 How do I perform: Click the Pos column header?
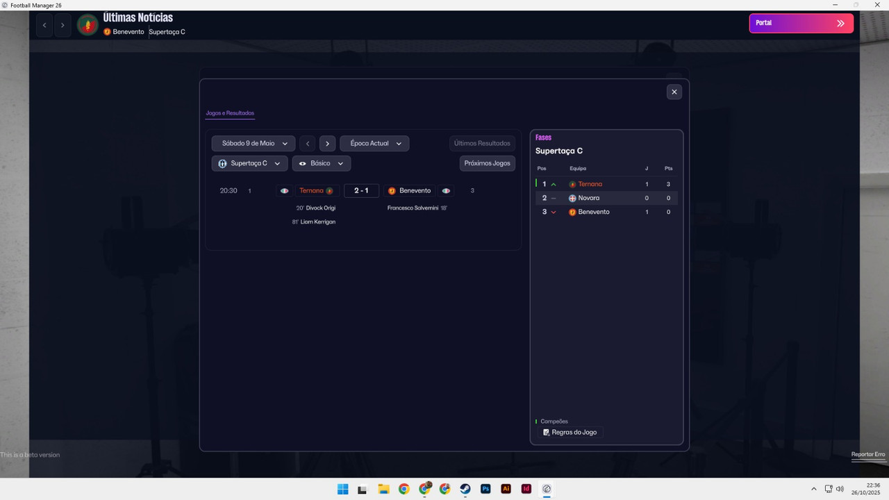pyautogui.click(x=542, y=168)
